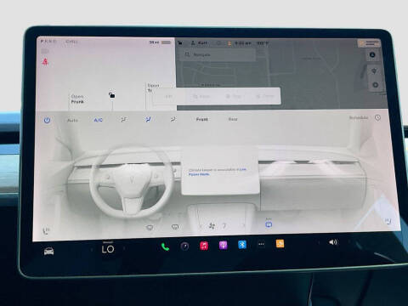Toggle the rear window defrost icon
Screen dimensions: 408x306
click(175, 227)
